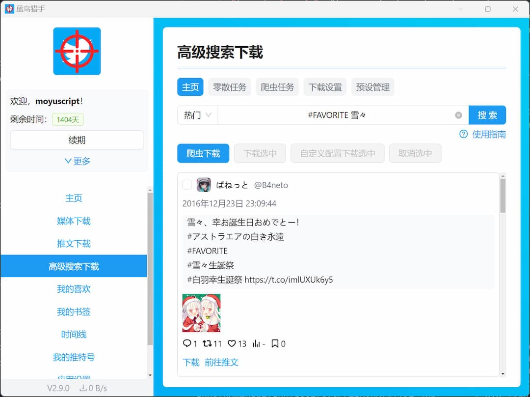Open the tweet via 前往推文 link
Viewport: 530px width, 397px height.
pyautogui.click(x=221, y=363)
